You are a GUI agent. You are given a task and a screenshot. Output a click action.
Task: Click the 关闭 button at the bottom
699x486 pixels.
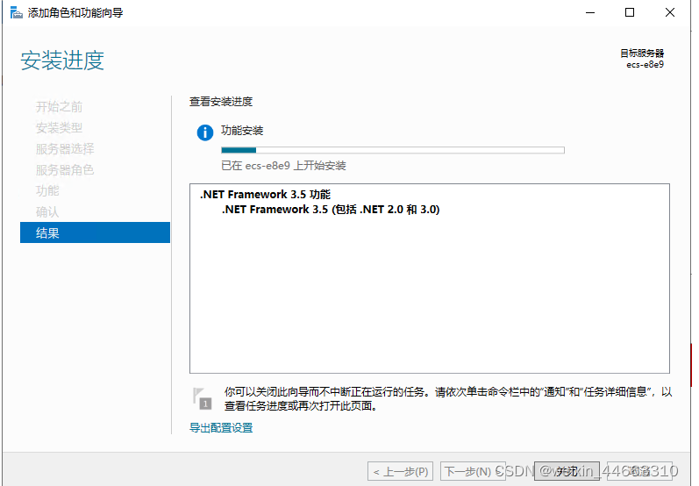[566, 471]
